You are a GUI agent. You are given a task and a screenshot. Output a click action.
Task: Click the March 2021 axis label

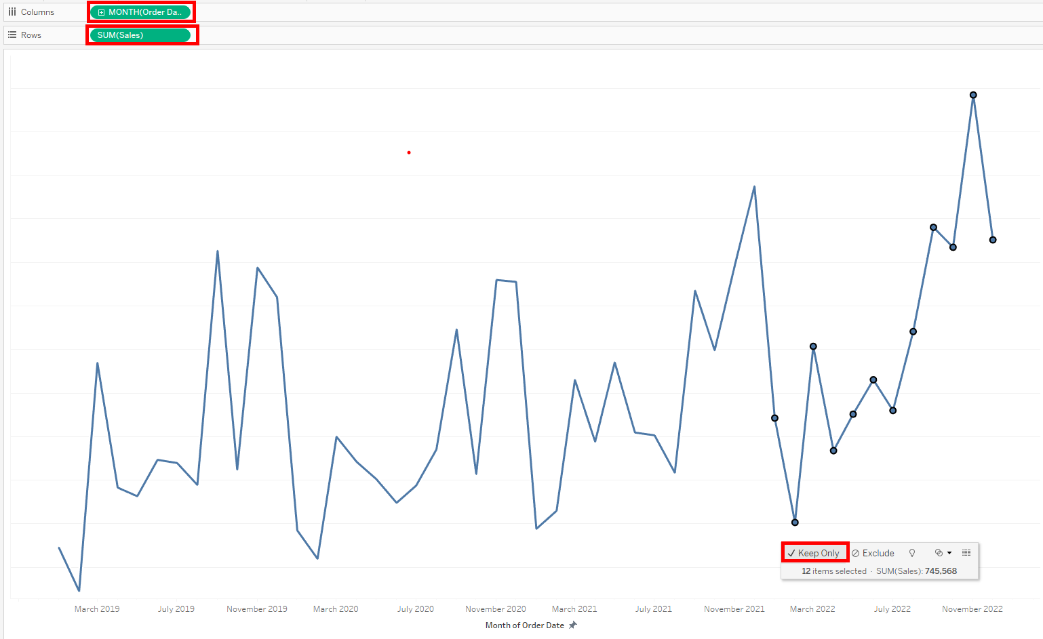pos(574,609)
